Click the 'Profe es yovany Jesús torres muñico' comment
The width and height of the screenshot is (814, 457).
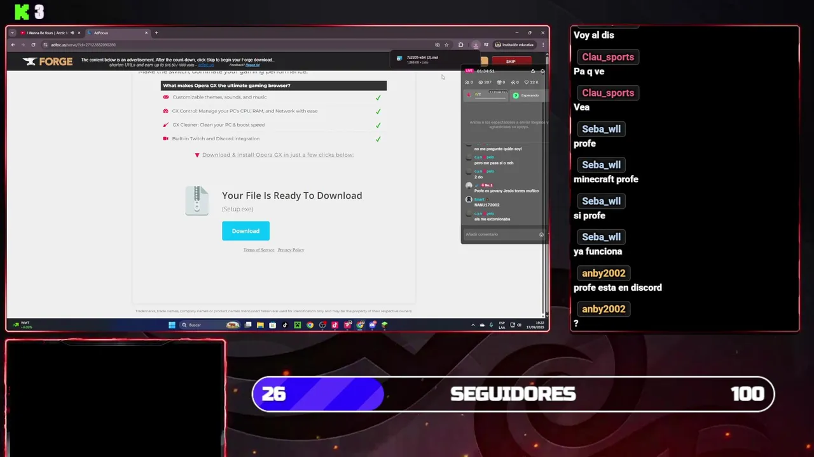click(x=506, y=190)
